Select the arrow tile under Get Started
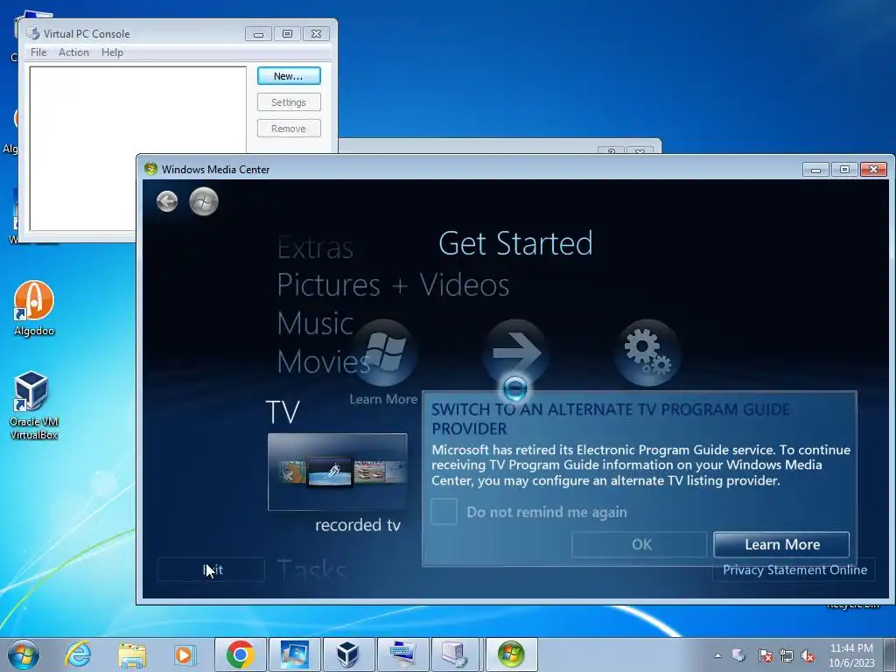Screen dimensions: 896x672 coord(515,353)
